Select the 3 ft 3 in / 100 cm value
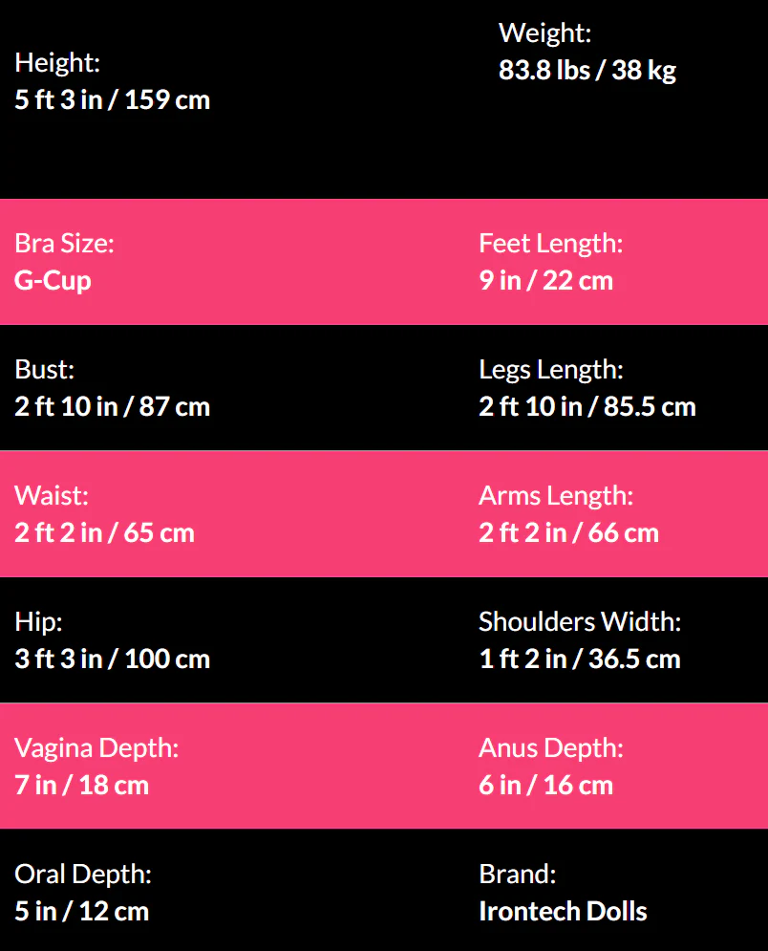The width and height of the screenshot is (768, 951). coord(112,659)
